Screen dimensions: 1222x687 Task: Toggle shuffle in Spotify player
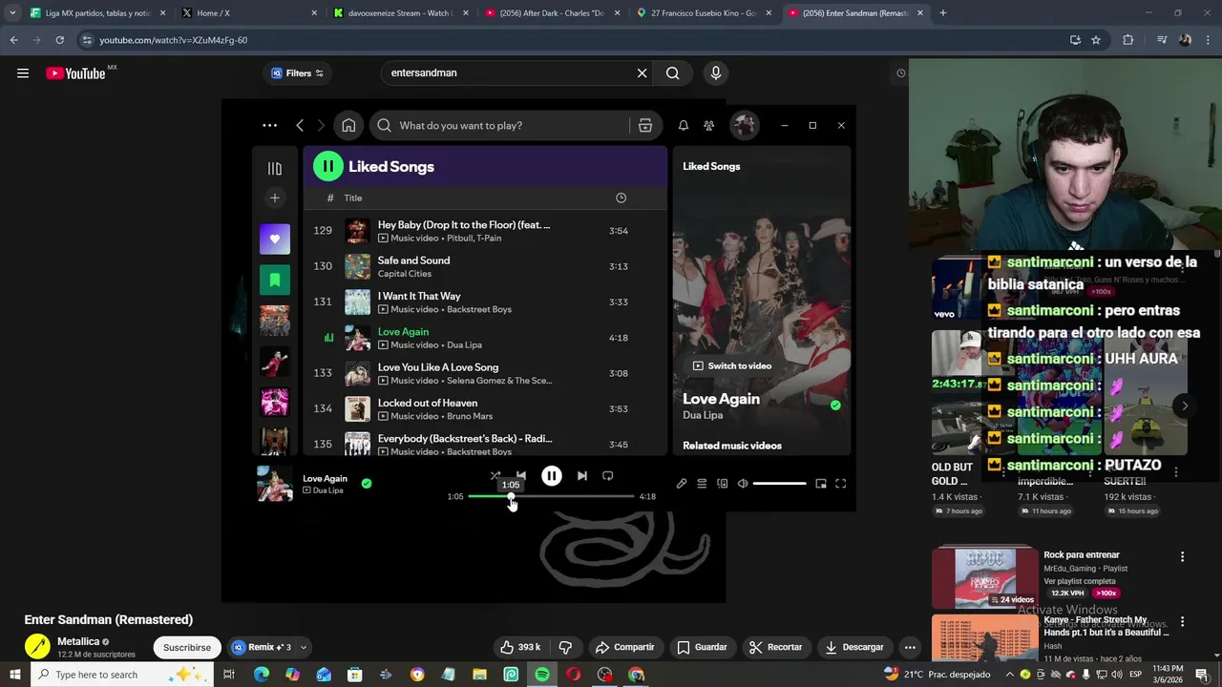pos(495,475)
